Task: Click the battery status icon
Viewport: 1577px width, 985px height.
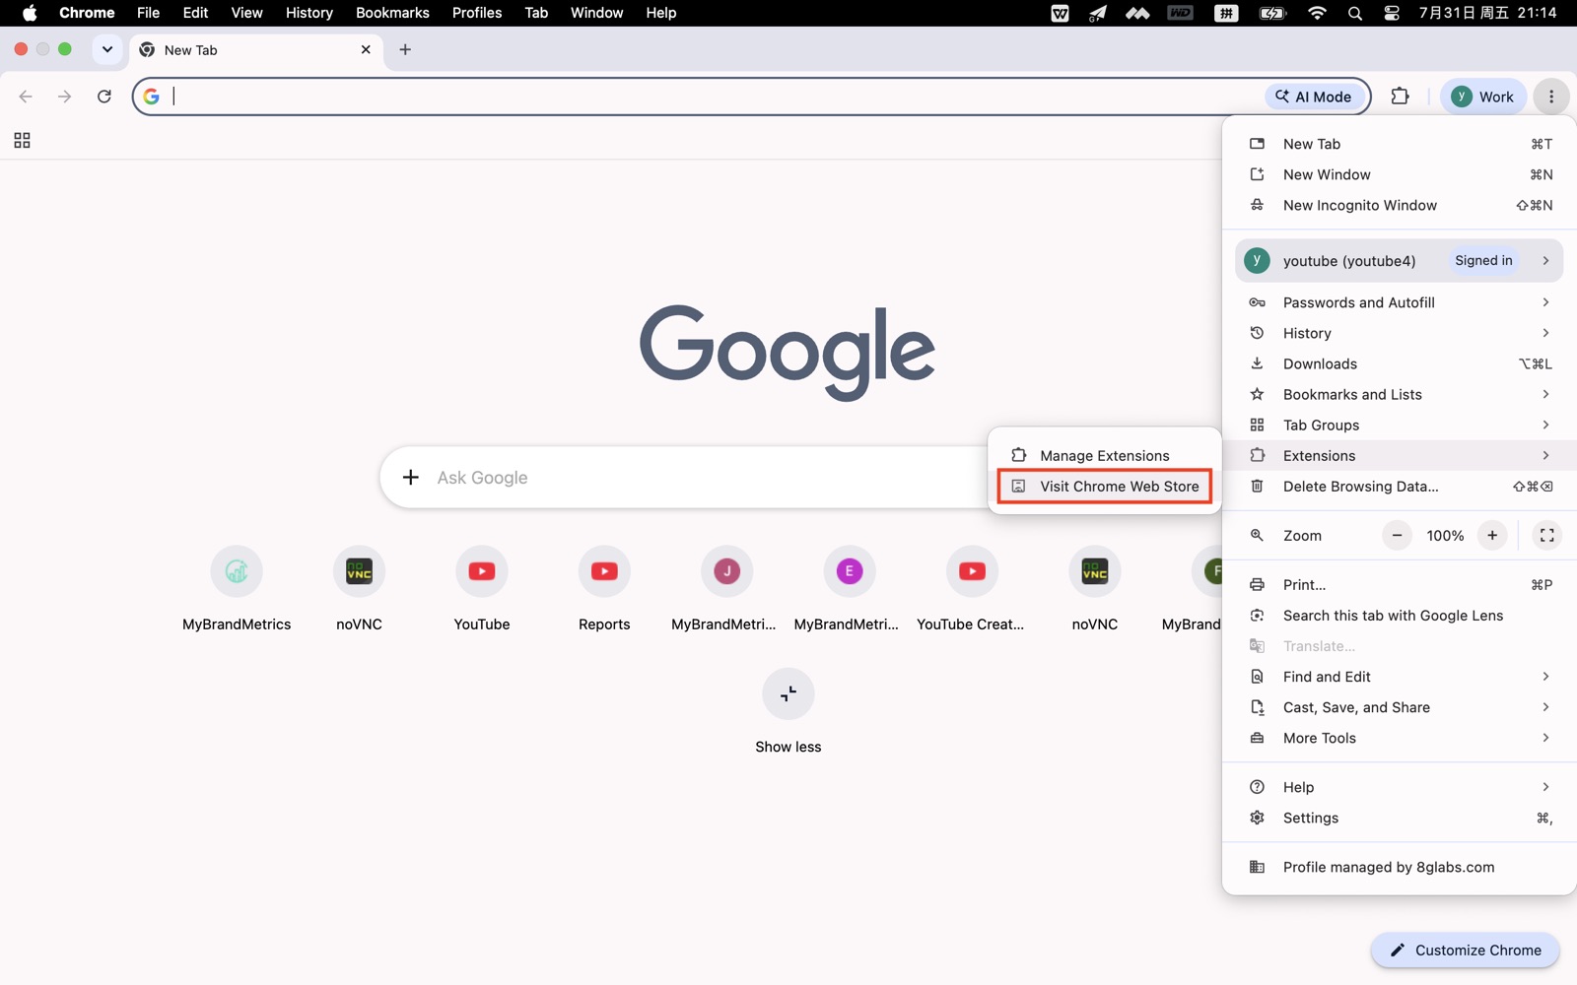Action: coord(1272,13)
